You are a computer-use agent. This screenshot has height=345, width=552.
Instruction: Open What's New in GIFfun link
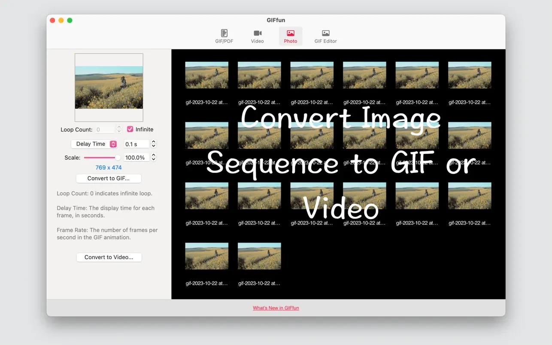pyautogui.click(x=276, y=308)
